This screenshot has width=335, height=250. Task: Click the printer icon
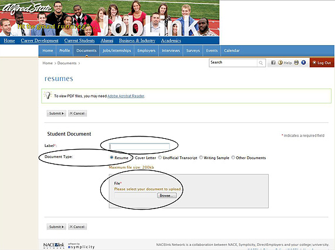pos(296,63)
